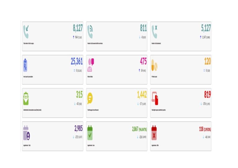
Task: Click the 475 referrals value
Action: pos(143,62)
